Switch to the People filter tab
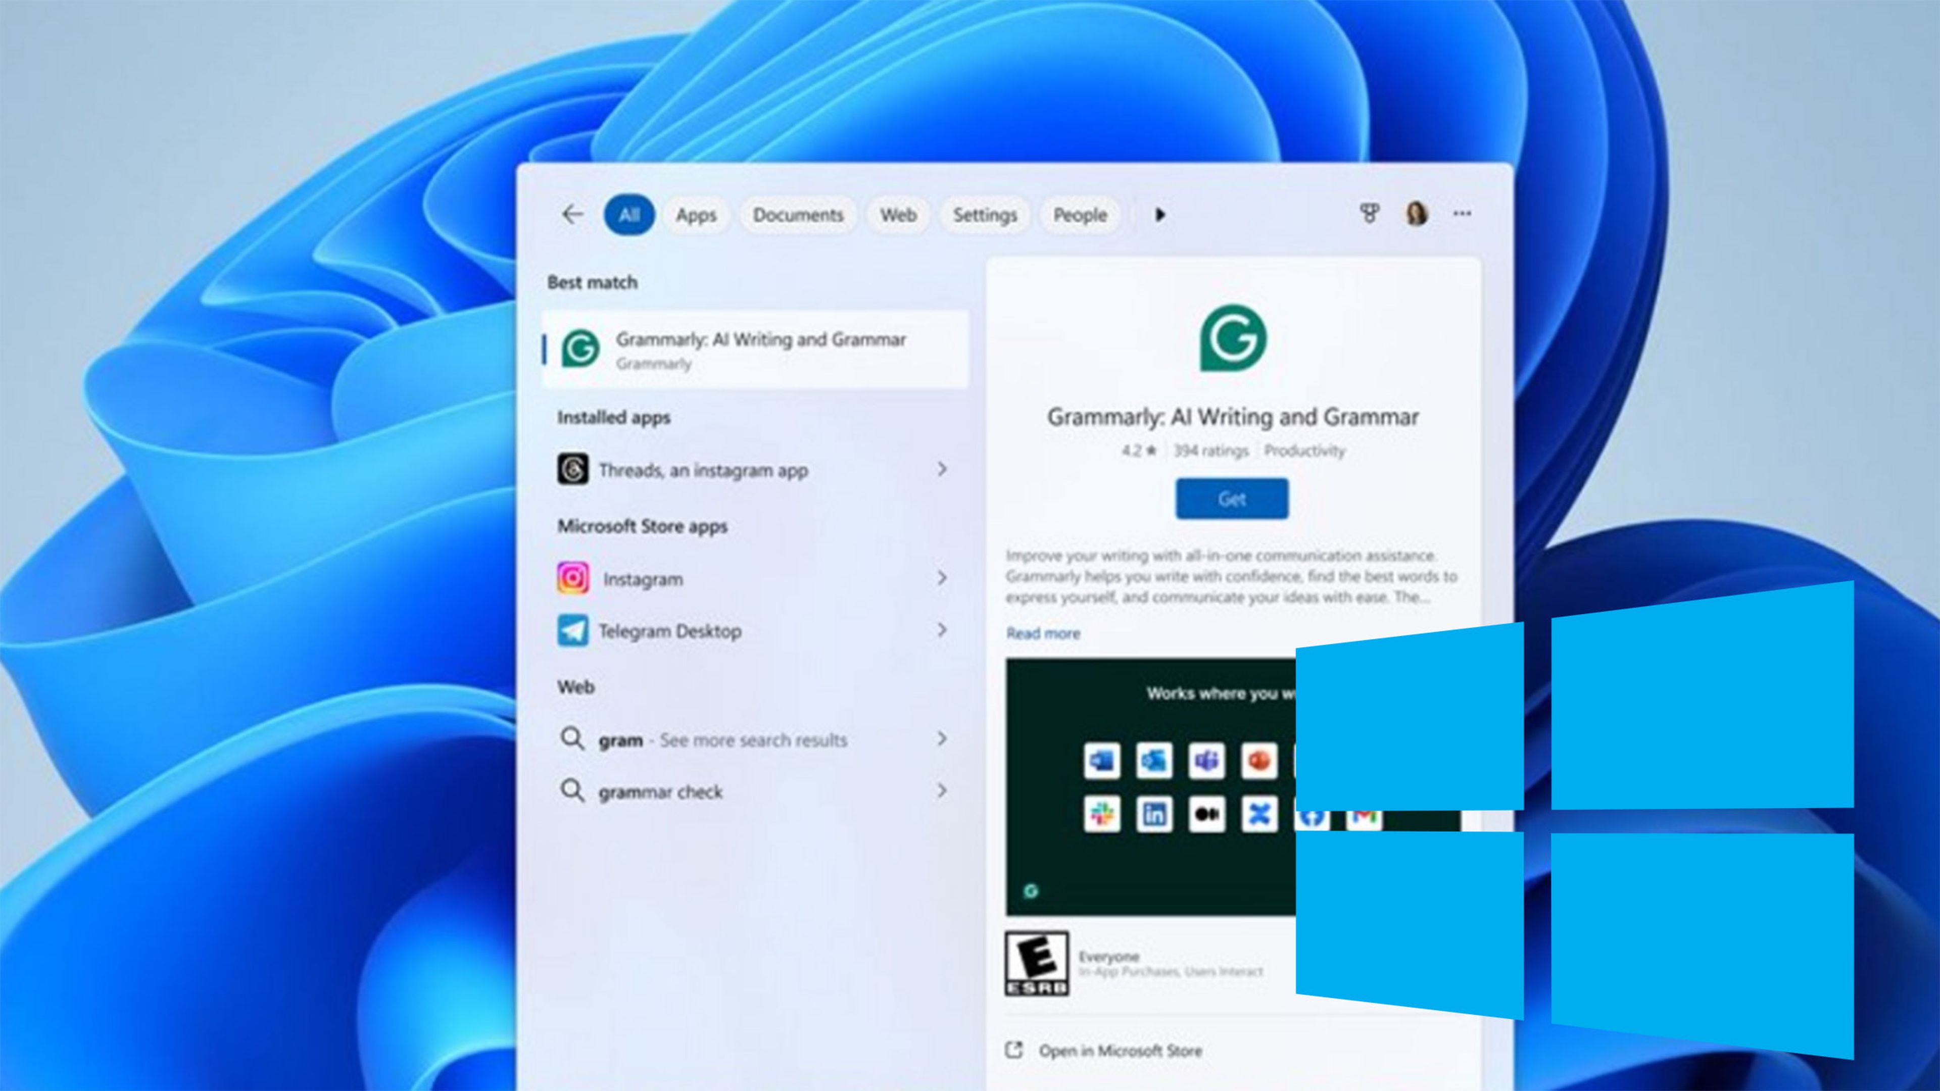The width and height of the screenshot is (1940, 1091). pyautogui.click(x=1080, y=215)
